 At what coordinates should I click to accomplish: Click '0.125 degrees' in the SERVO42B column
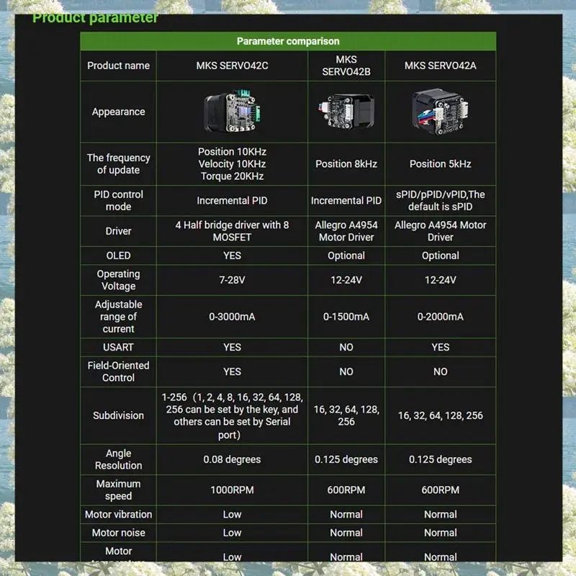coord(346,459)
